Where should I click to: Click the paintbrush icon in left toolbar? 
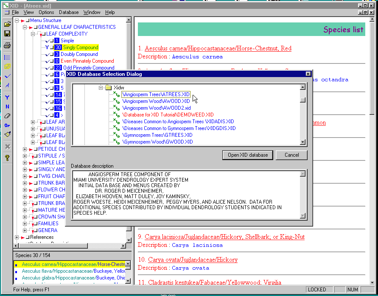click(7, 135)
